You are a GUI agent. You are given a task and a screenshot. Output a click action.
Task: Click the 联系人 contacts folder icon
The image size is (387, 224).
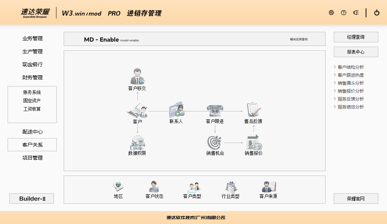[x=177, y=110]
